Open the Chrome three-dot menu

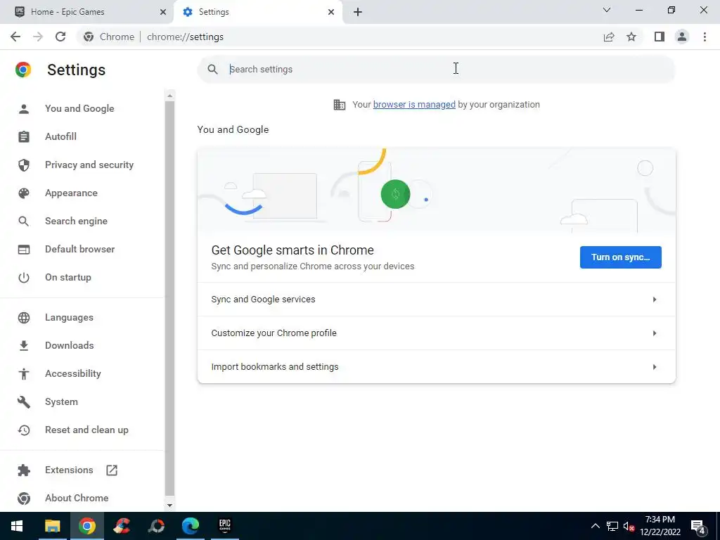(x=705, y=37)
